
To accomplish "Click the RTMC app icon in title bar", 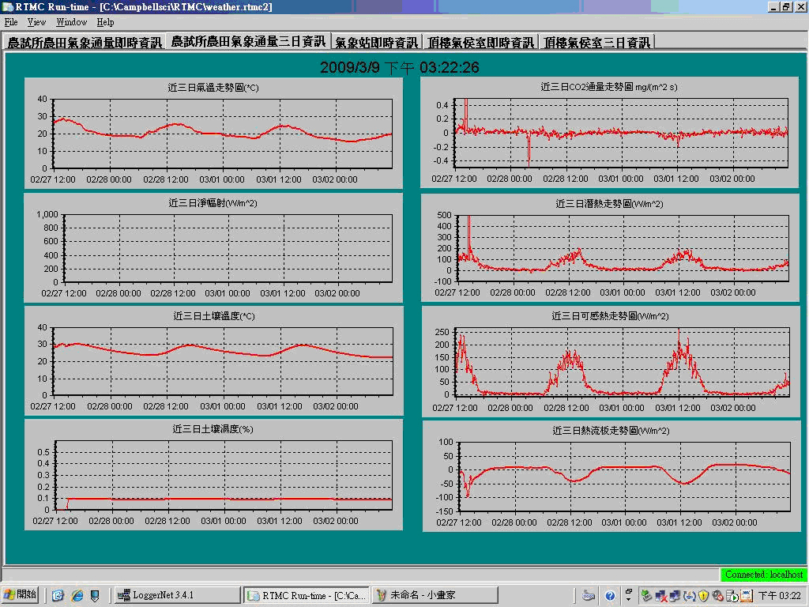I will pos(8,6).
